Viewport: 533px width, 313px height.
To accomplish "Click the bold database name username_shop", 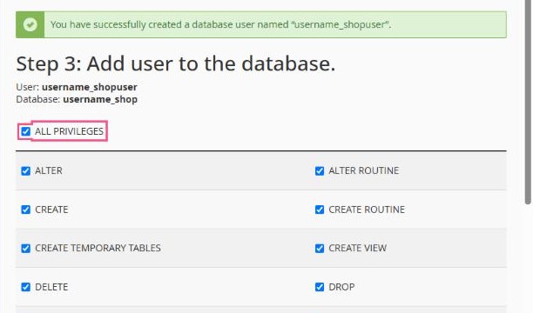I will point(100,99).
